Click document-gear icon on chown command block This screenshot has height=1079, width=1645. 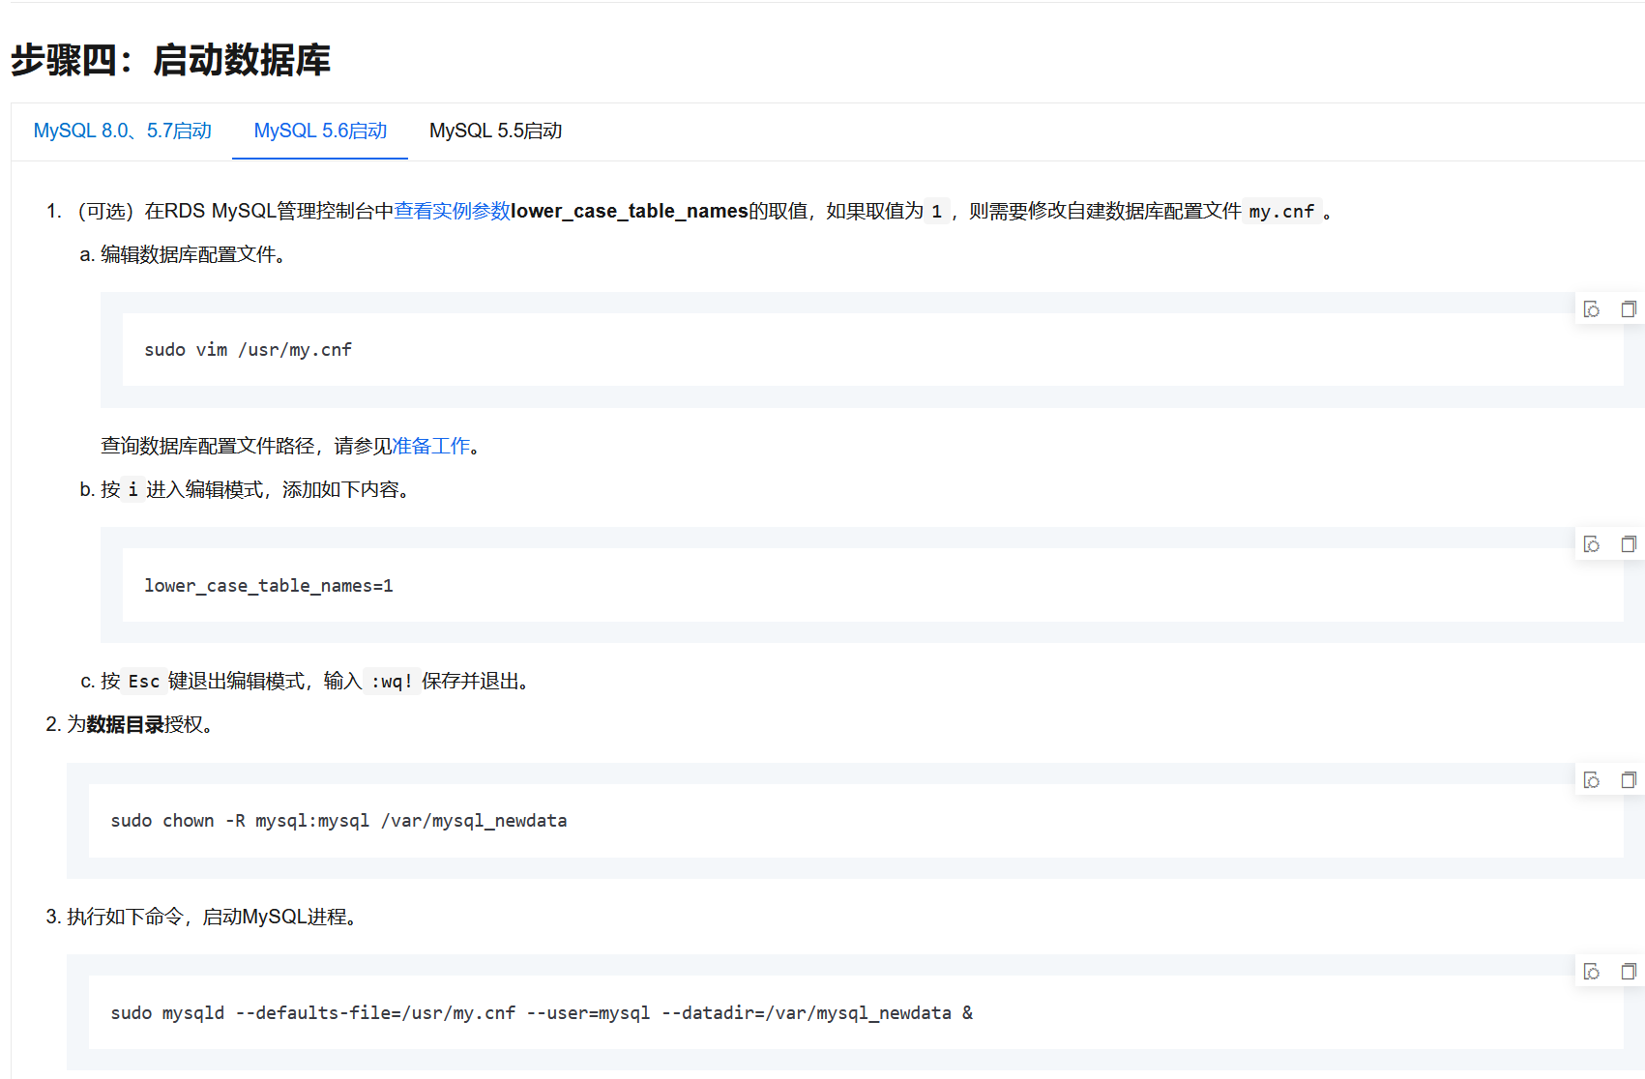(1592, 780)
